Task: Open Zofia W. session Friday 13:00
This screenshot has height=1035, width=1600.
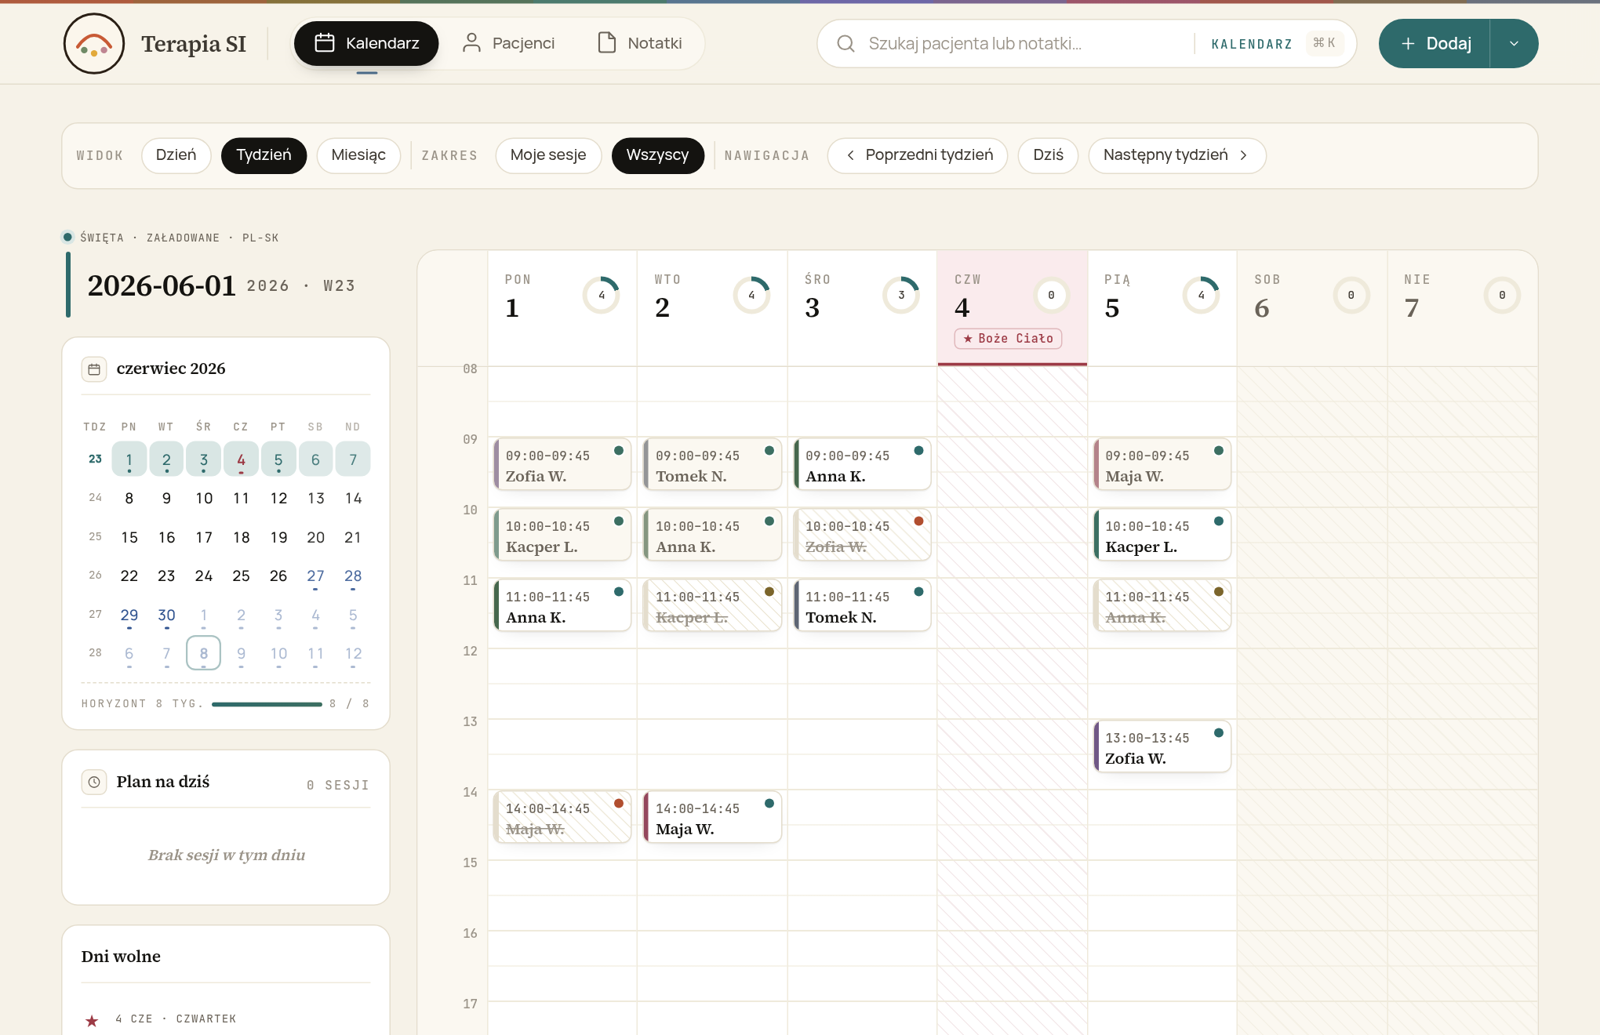Action: click(x=1162, y=747)
